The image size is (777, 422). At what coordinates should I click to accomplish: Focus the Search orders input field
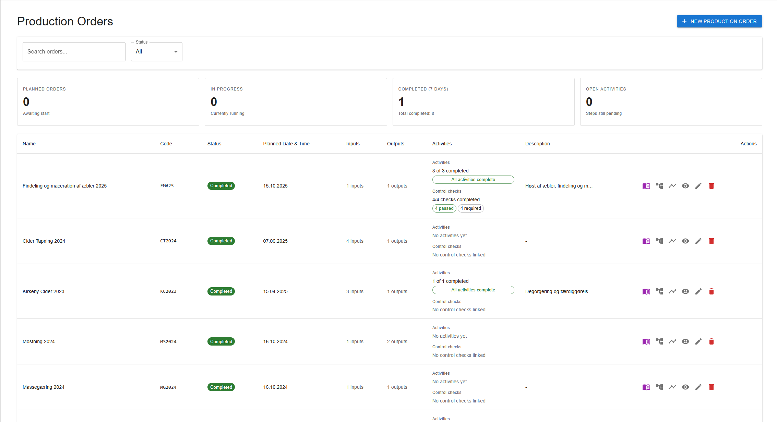[x=74, y=52]
